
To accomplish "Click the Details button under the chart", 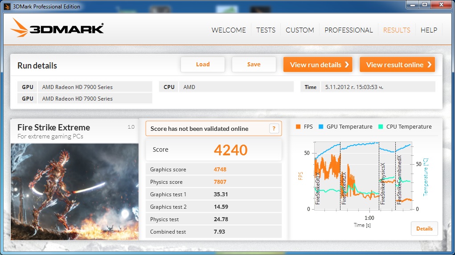I will click(x=424, y=229).
